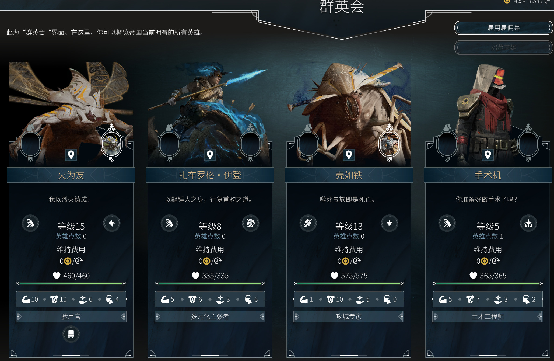The image size is (554, 361).
Task: Open the 攻城专家 trait label
Action: [x=349, y=317]
